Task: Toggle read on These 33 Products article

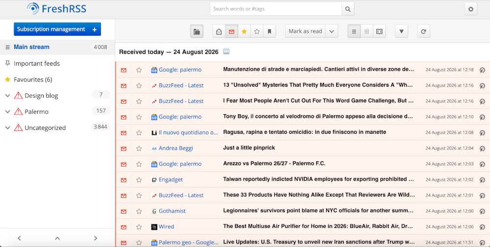Action: pos(124,196)
